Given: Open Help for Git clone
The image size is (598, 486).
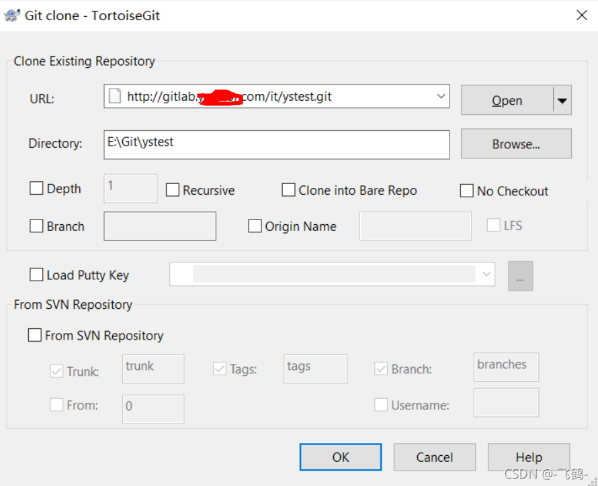Looking at the screenshot, I should 529,457.
